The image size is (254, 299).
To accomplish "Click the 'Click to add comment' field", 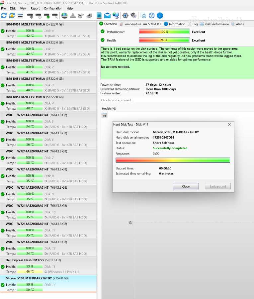I will pos(177,100).
